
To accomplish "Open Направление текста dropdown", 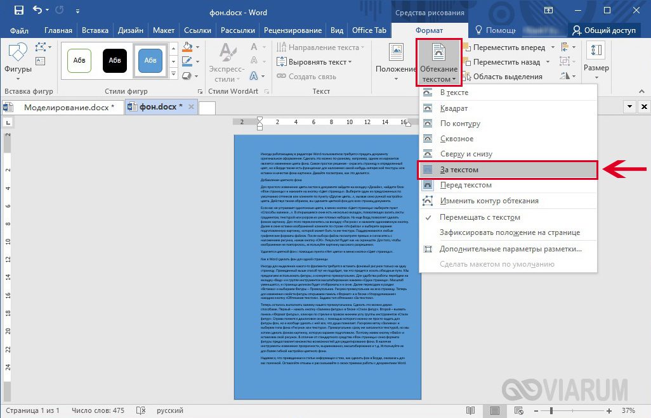I will [320, 47].
